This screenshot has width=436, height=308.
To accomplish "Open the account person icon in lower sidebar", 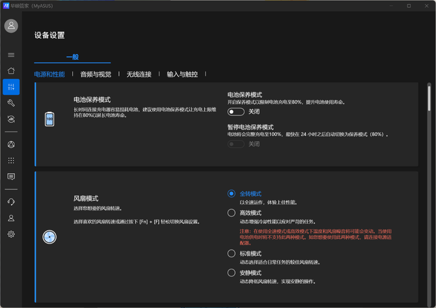I will [x=11, y=218].
